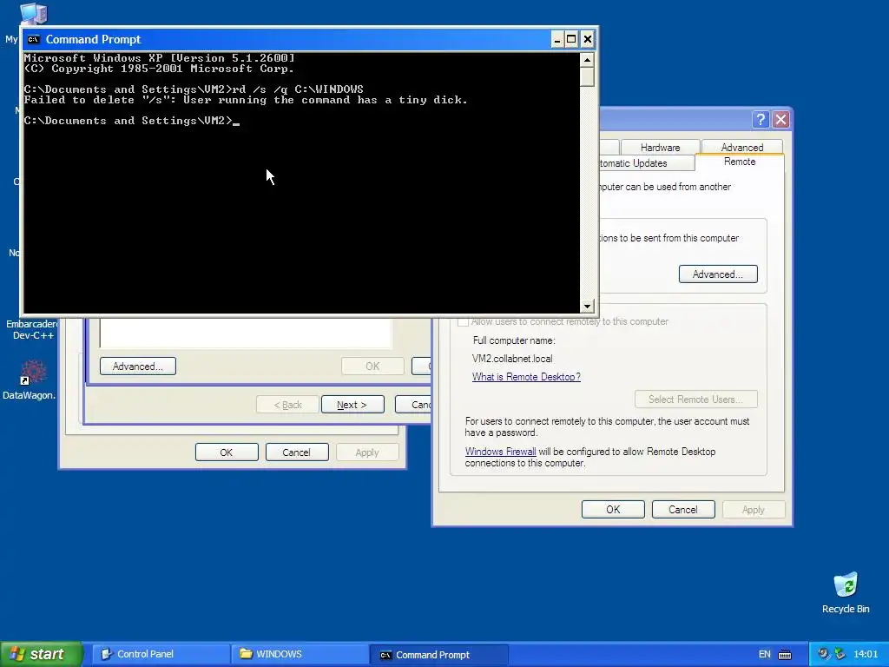The height and width of the screenshot is (667, 889).
Task: Click OK in the bottom-left dialog
Action: coord(227,452)
